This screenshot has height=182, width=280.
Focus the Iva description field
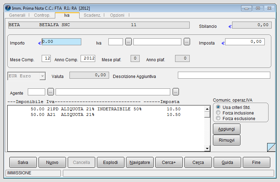tap(157, 42)
